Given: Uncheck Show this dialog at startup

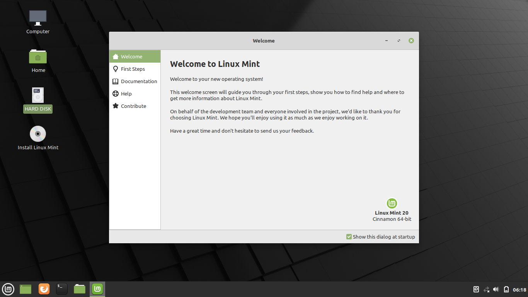Looking at the screenshot, I should (349, 236).
